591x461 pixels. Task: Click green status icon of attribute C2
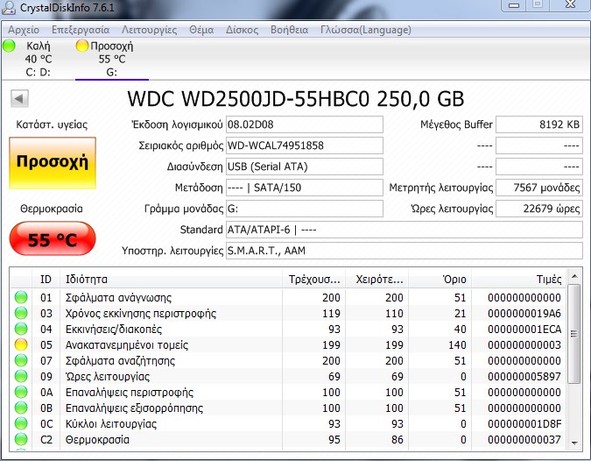coord(21,440)
